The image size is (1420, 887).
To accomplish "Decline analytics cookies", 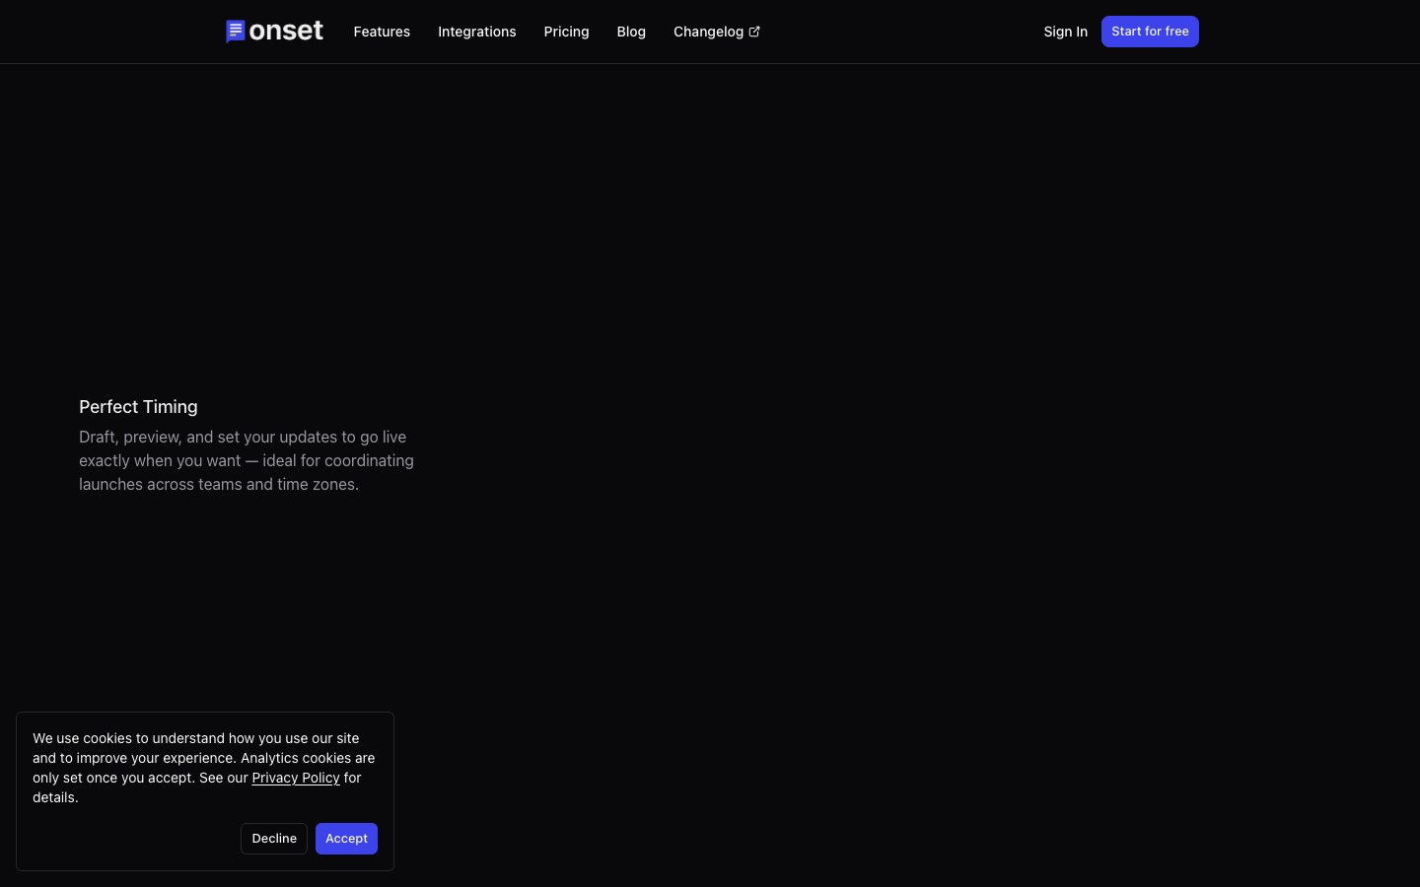I will click(x=274, y=839).
